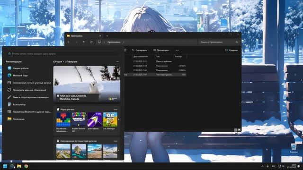Click the Explorer search magnifier icon
Viewport: 303px width, 170px height.
point(237,42)
